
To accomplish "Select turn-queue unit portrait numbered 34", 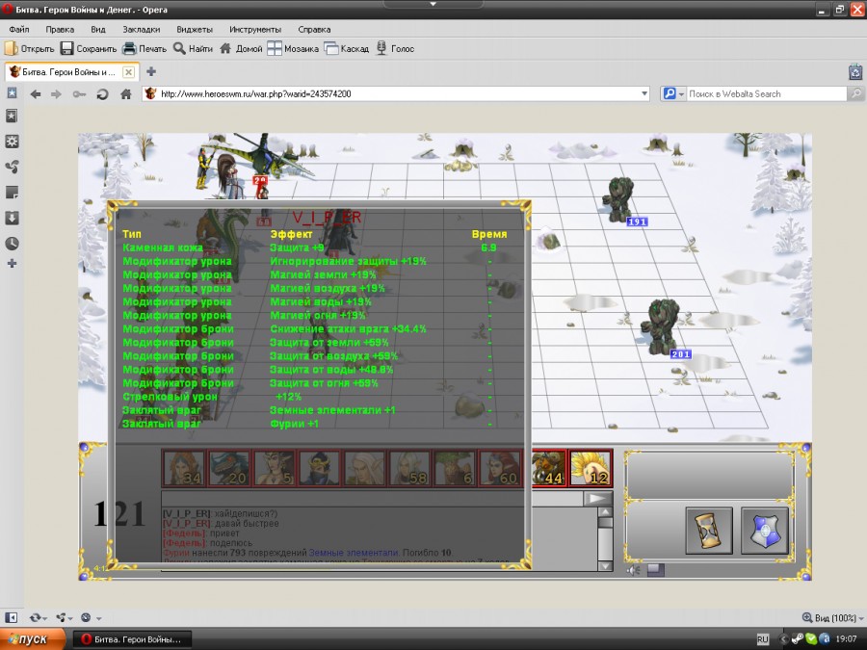I will click(184, 468).
